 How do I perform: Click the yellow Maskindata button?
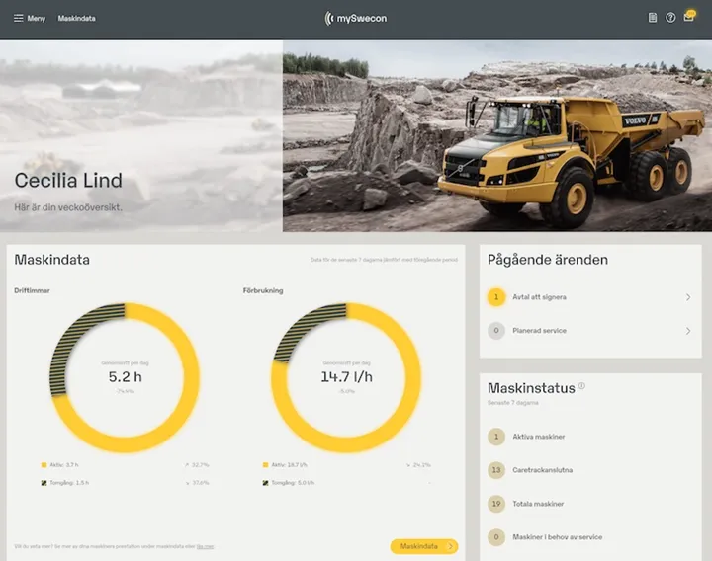coord(424,546)
